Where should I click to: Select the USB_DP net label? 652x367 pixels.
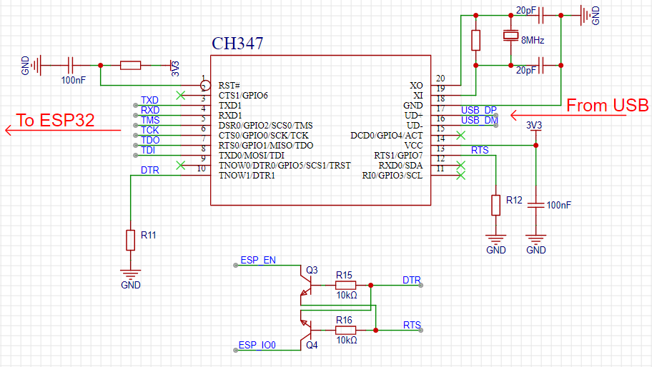478,110
